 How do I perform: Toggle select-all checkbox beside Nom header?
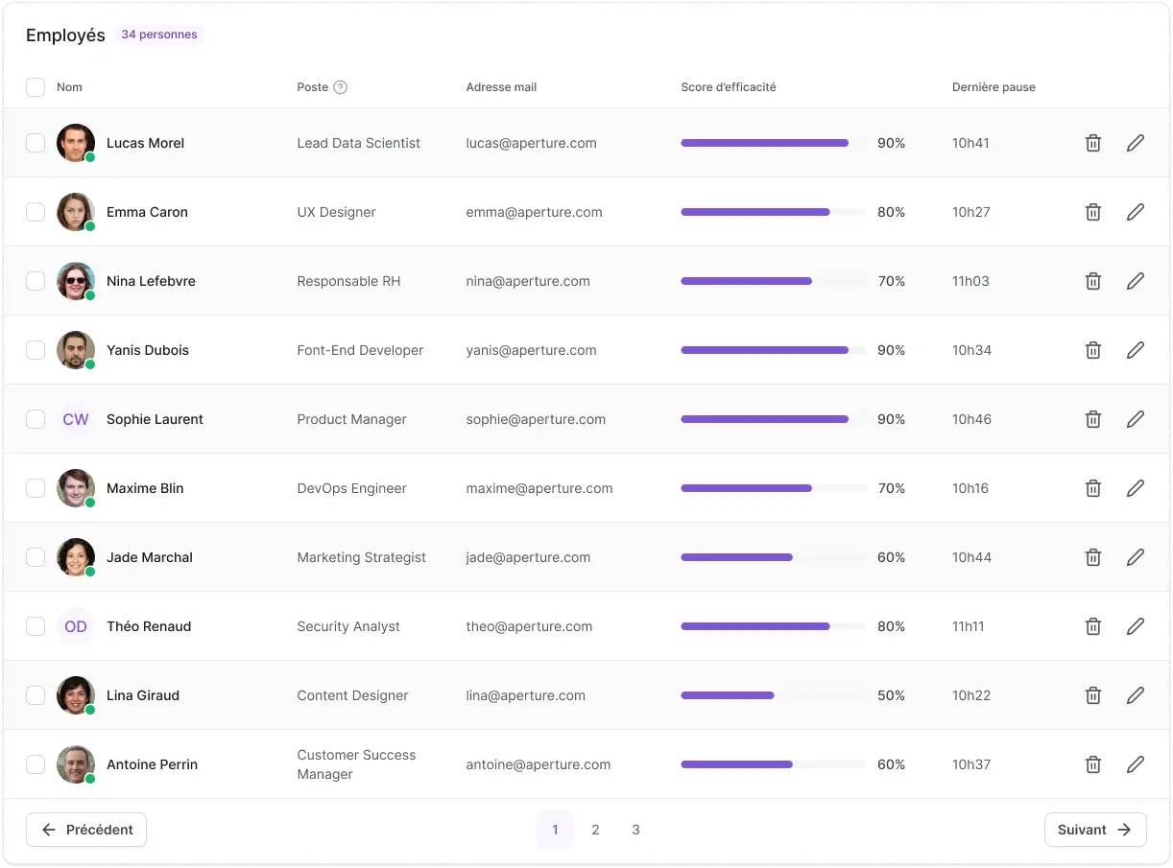point(36,87)
